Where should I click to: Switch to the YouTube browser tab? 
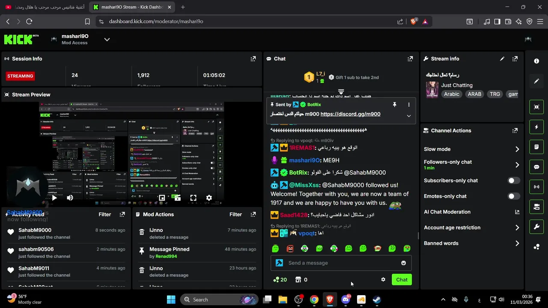(45, 7)
